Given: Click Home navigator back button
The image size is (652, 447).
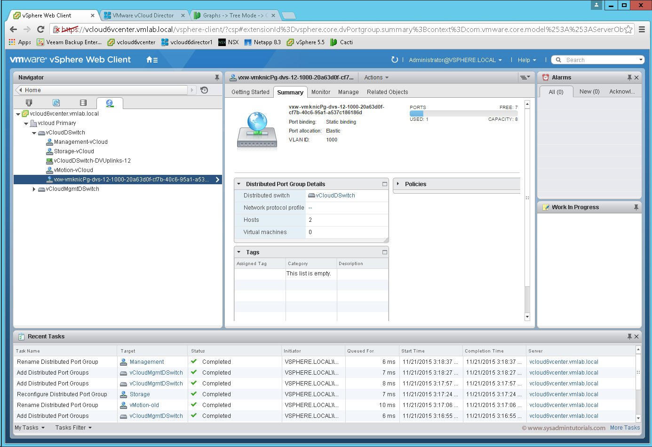Looking at the screenshot, I should coord(20,90).
